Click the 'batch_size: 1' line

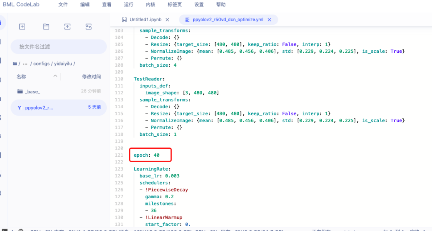(x=158, y=134)
